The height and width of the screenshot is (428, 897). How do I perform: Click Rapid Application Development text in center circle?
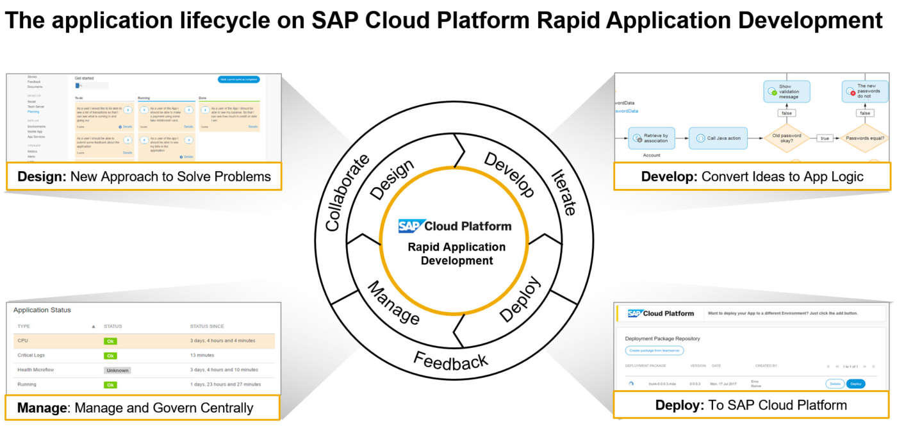coord(457,254)
